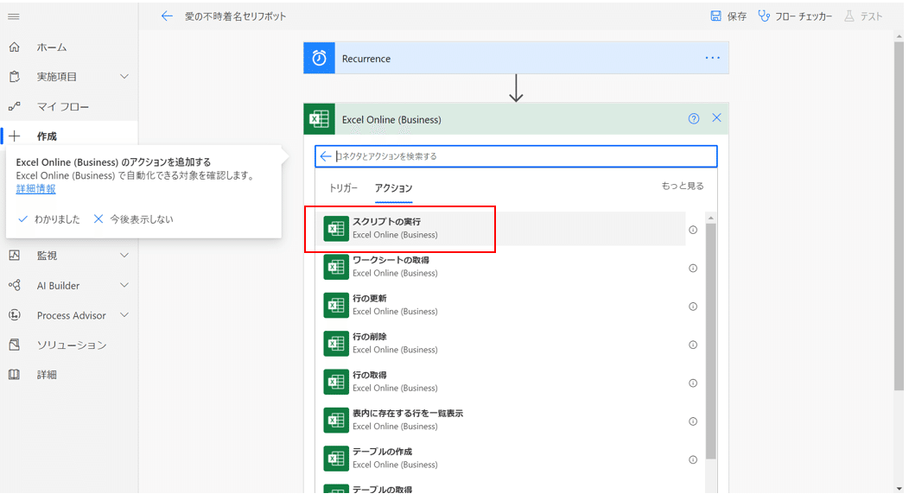Click もっと見る to see more
909x500 pixels.
[x=683, y=186]
